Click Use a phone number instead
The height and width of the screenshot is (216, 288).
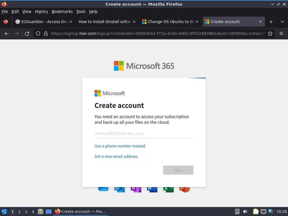120,146
